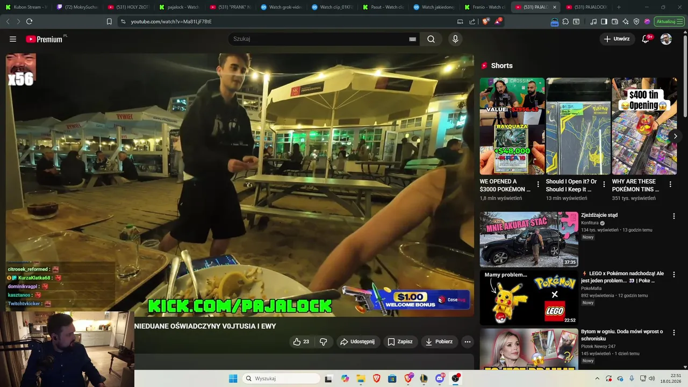Screen dimensions: 688x387
Task: Open the Brave Wallet icon
Action: click(615, 21)
